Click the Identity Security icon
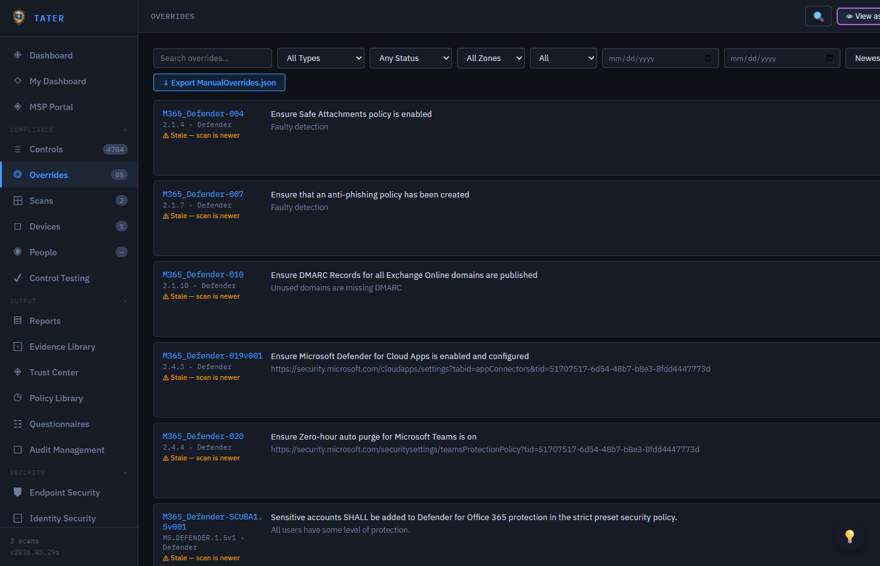The height and width of the screenshot is (566, 880). point(18,518)
